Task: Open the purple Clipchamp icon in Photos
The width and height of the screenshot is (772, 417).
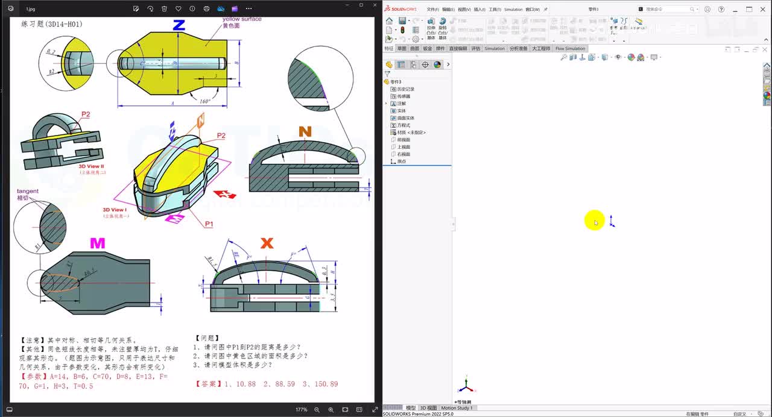Action: coord(235,9)
